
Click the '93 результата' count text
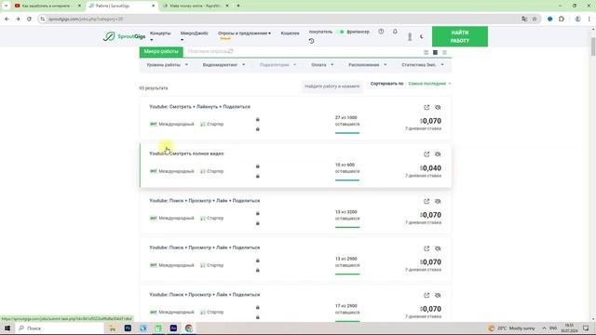(x=153, y=88)
